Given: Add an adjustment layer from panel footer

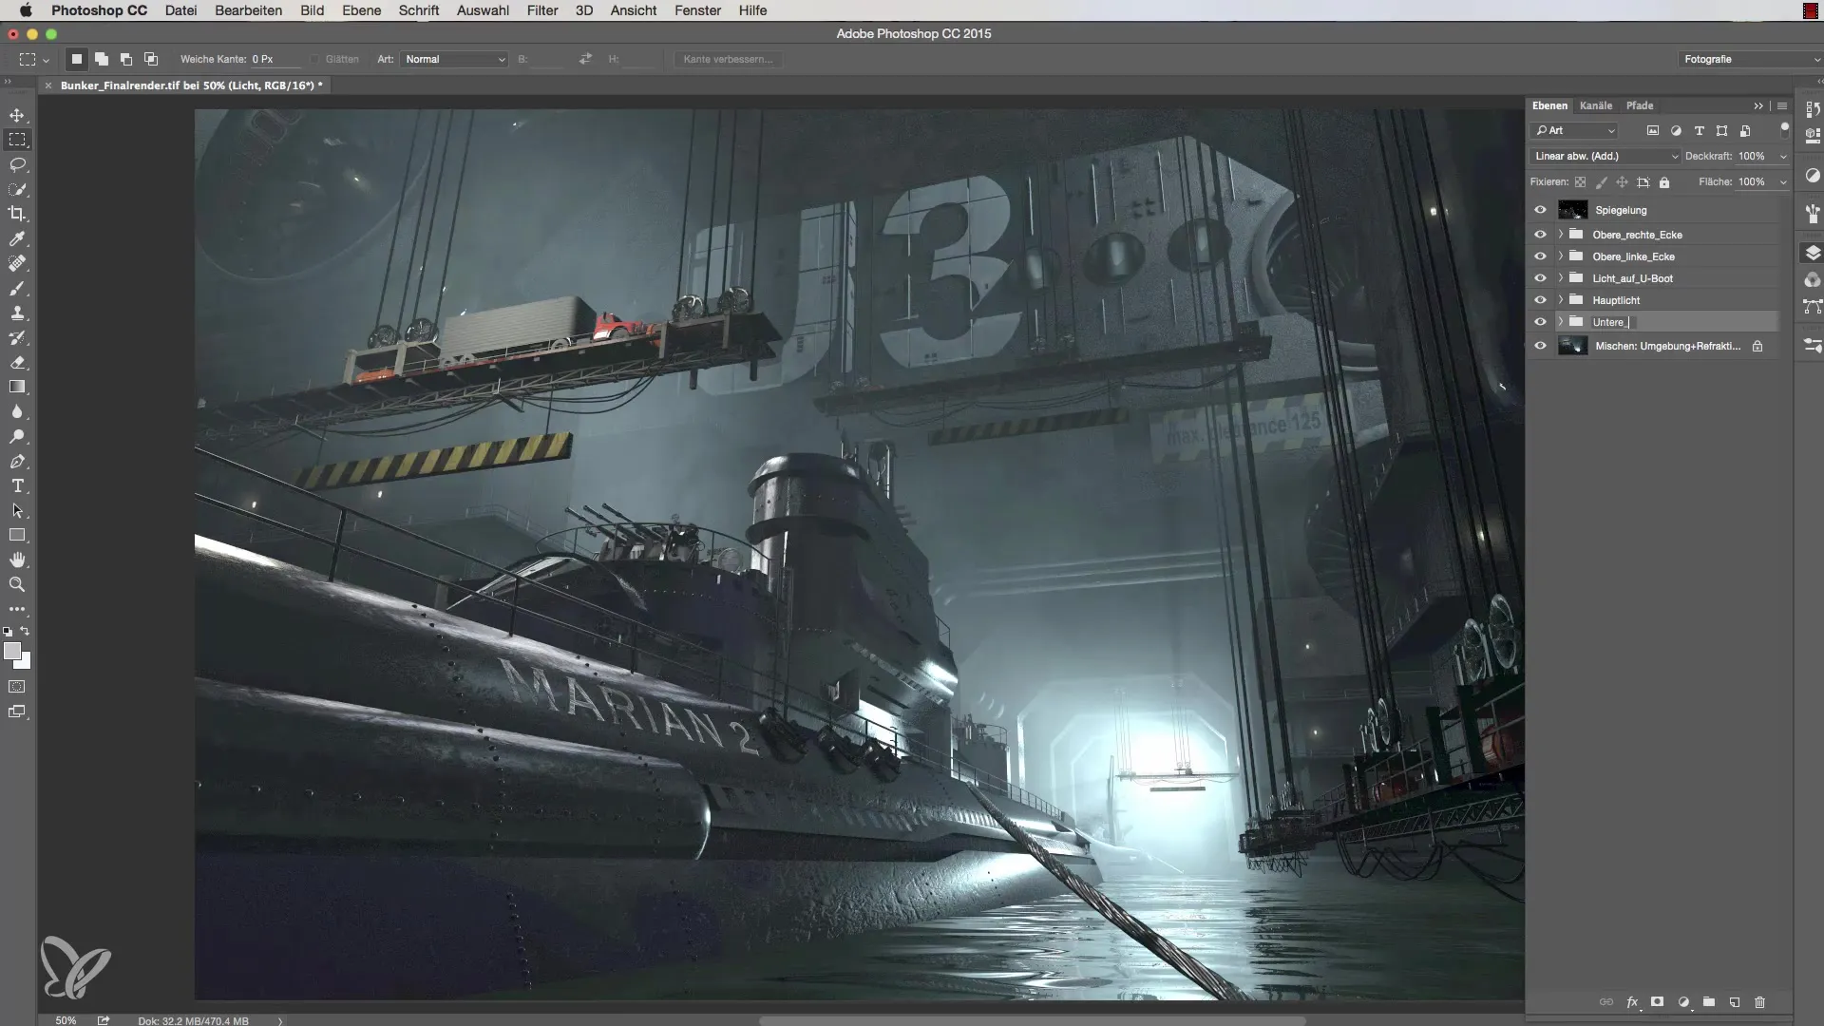Looking at the screenshot, I should click(x=1683, y=1002).
